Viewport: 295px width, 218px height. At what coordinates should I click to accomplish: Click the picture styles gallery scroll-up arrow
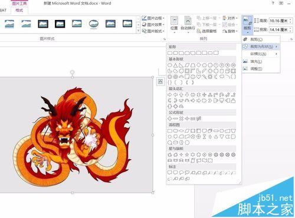(x=138, y=19)
